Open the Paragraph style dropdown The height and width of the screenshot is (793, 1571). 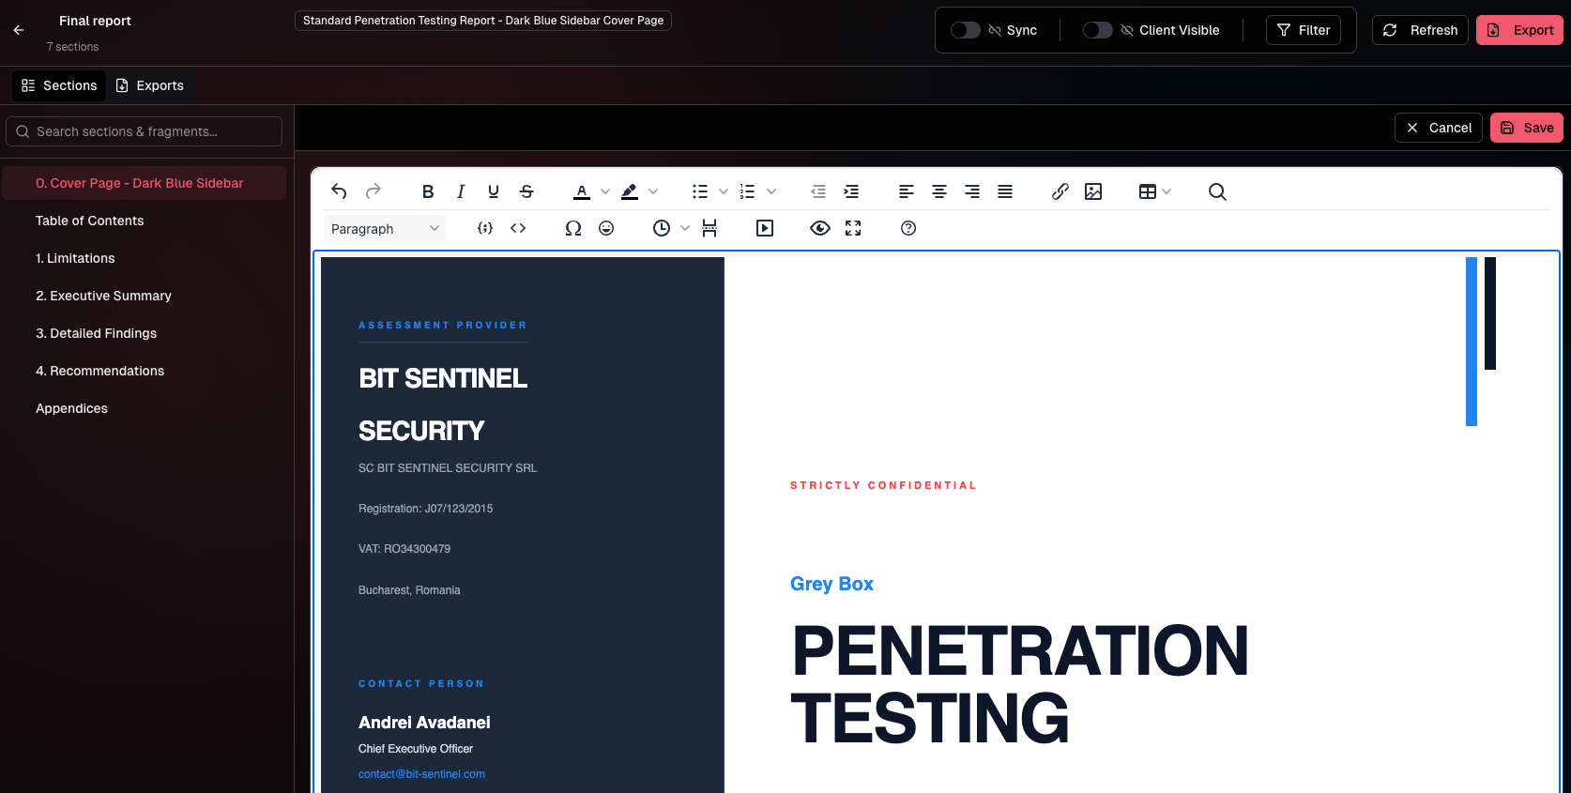(x=385, y=229)
